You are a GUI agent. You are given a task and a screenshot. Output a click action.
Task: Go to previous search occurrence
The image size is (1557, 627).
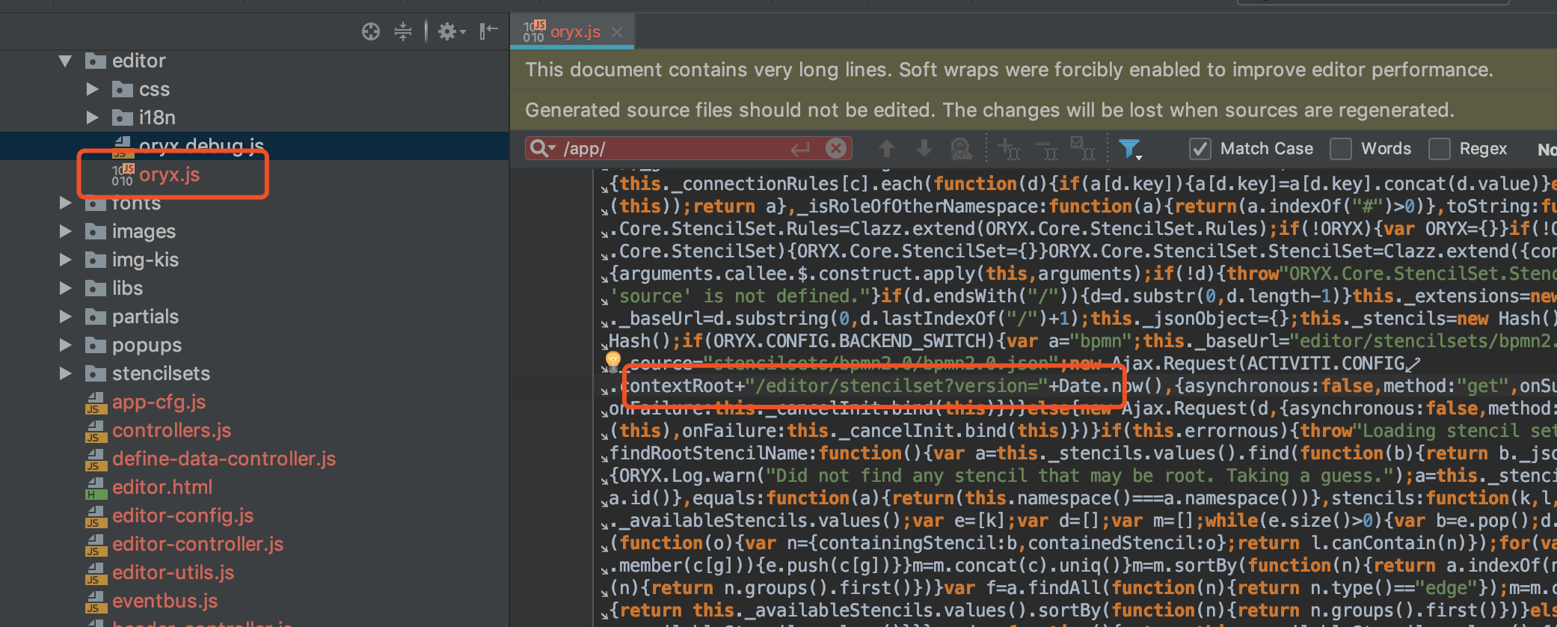click(x=887, y=148)
